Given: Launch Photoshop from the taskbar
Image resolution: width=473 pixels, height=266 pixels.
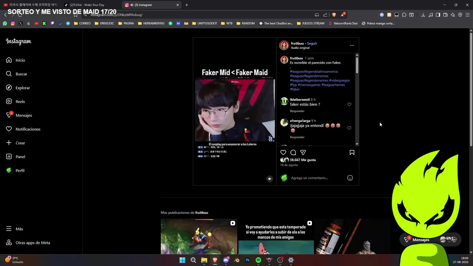Looking at the screenshot, I should pyautogui.click(x=248, y=260).
